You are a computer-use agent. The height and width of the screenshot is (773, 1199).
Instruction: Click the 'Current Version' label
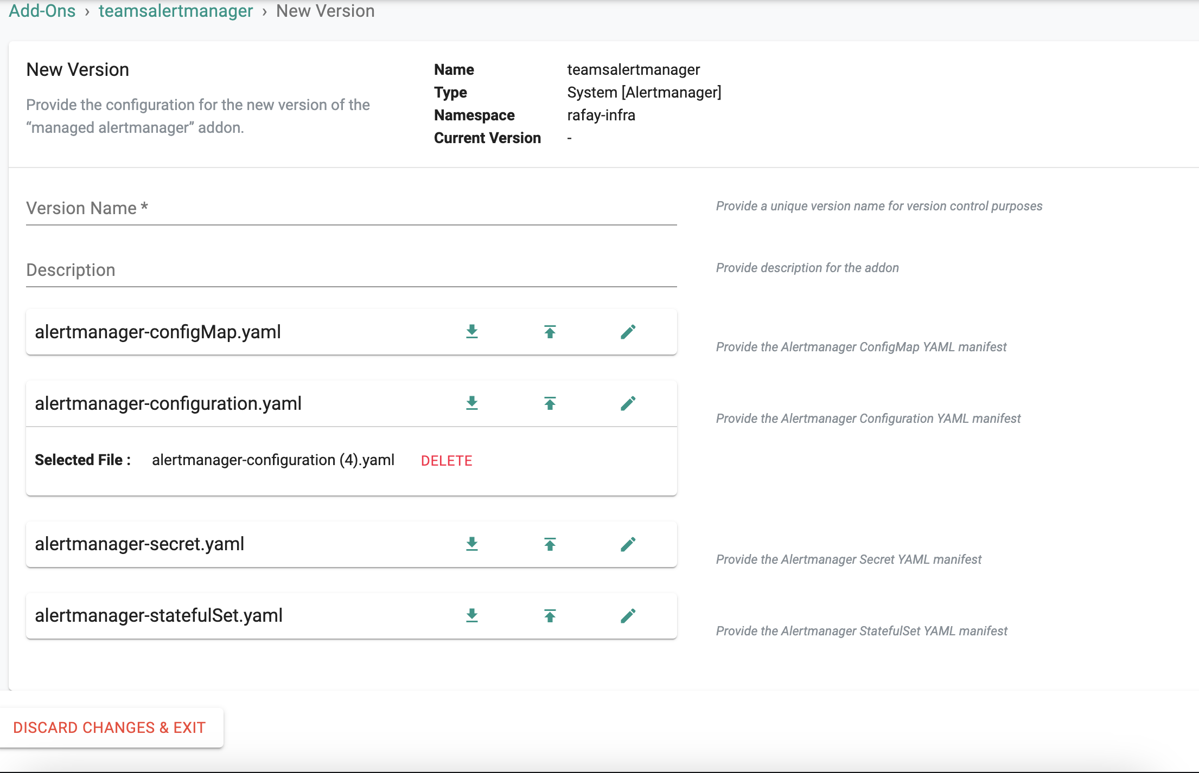(x=487, y=138)
